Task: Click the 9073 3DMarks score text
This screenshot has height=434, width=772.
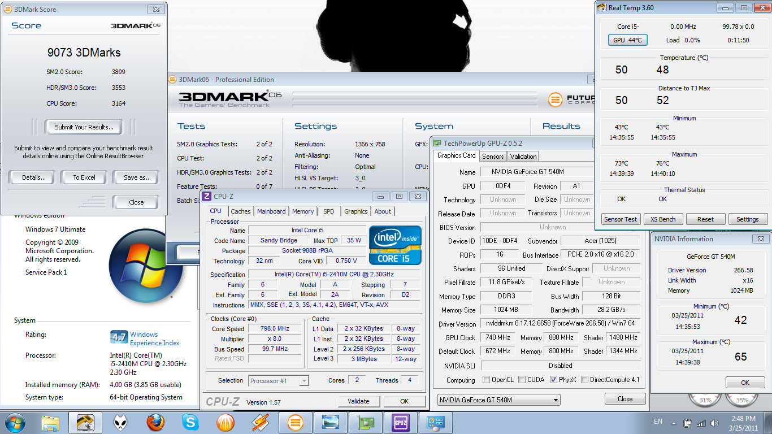Action: click(x=84, y=53)
